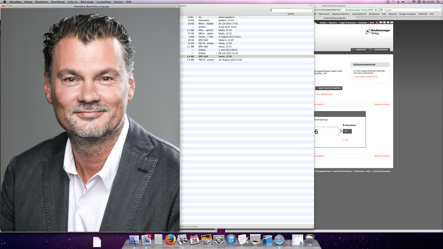
Task: Open Wayback Machine bookmark in Safari
Action: point(340,14)
